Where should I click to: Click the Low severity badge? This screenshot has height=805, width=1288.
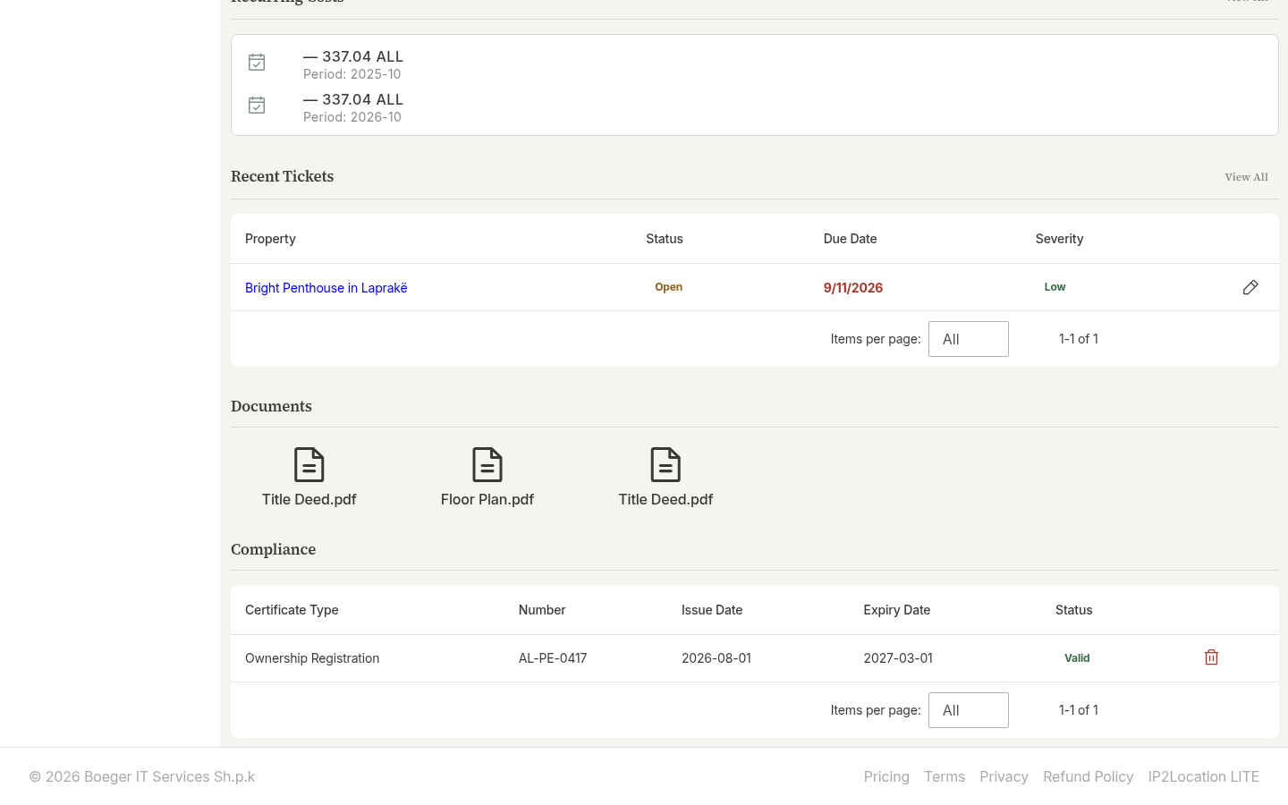coord(1055,287)
